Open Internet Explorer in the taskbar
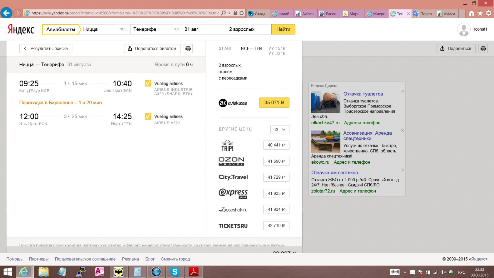This screenshot has width=494, height=278. coord(24,272)
